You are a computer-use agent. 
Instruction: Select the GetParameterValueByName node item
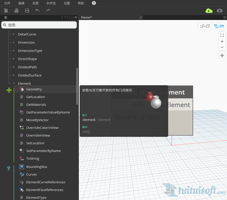pos(48,112)
